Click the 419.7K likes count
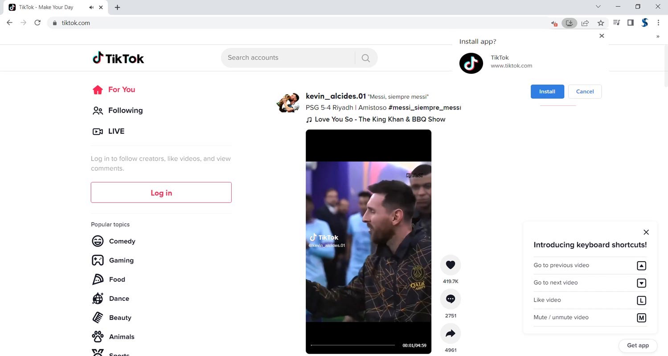This screenshot has height=356, width=668. [451, 281]
